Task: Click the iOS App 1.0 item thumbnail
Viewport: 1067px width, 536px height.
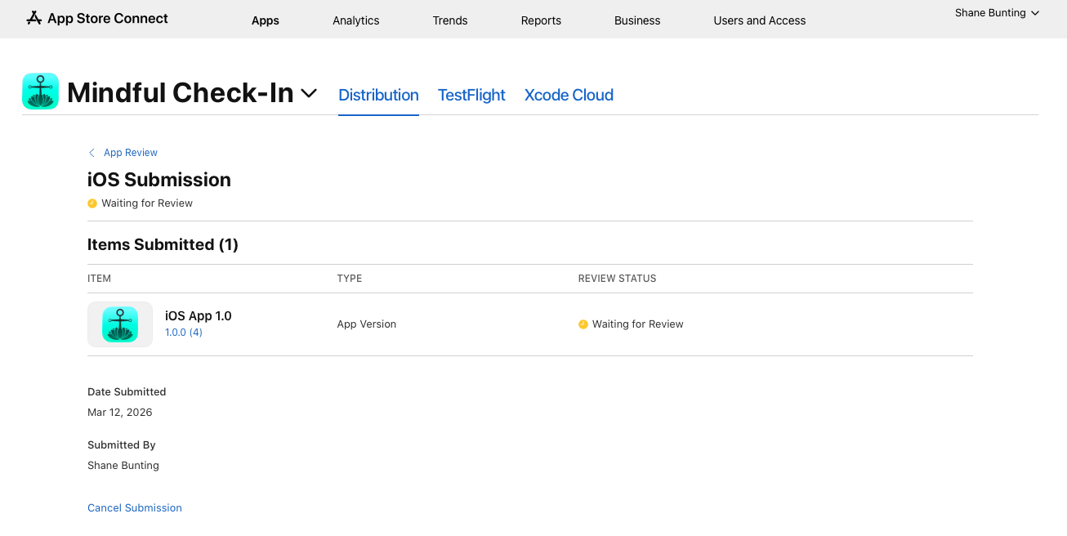Action: click(x=120, y=324)
